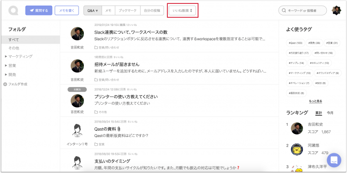Open the Qastの資料 post
The width and height of the screenshot is (347, 173).
[105, 129]
